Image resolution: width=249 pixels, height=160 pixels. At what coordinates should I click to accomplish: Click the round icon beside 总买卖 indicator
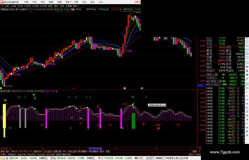pyautogui.click(x=1, y=91)
